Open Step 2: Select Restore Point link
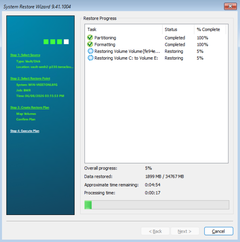 coord(30,78)
